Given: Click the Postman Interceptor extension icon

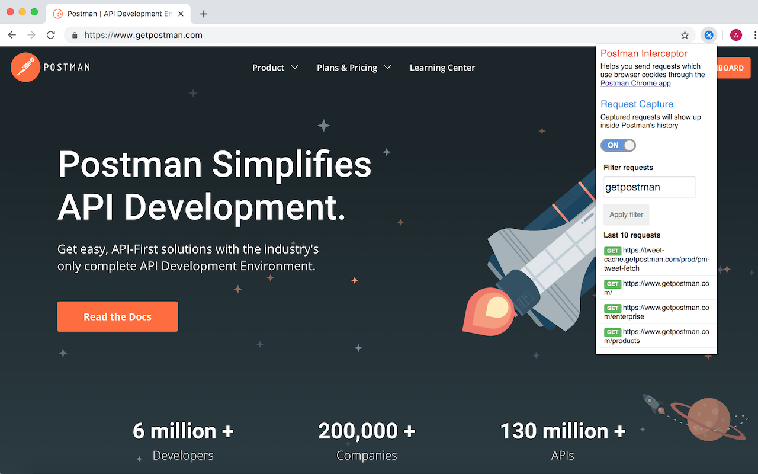Looking at the screenshot, I should (x=708, y=35).
